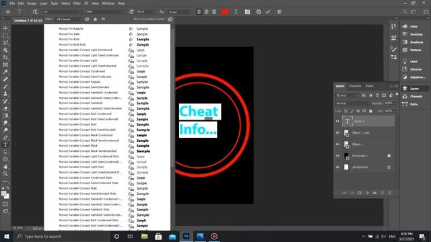This screenshot has height=242, width=431.
Task: Switch to the Channels tab
Action: 355,86
